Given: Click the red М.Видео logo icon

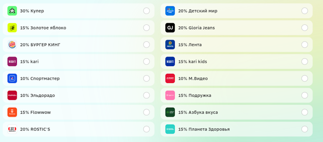Looking at the screenshot, I should coord(170,78).
